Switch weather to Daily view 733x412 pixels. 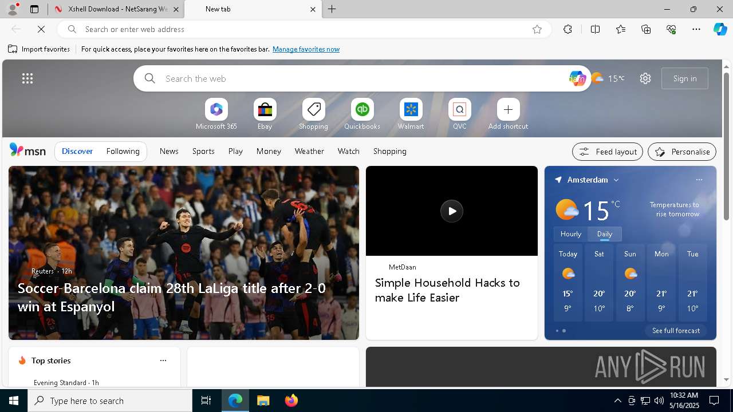tap(605, 234)
